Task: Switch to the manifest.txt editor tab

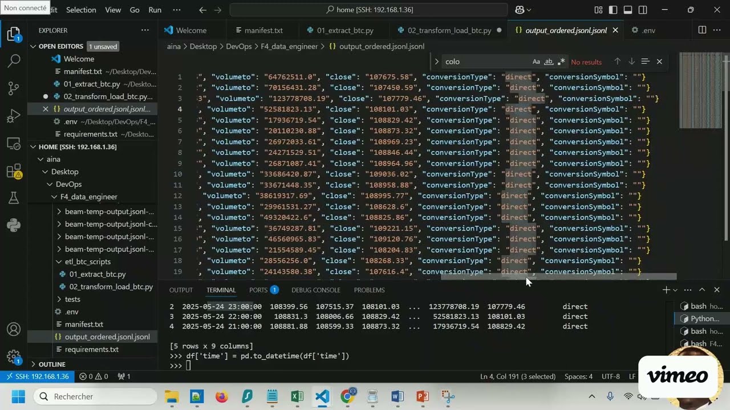Action: 262,30
